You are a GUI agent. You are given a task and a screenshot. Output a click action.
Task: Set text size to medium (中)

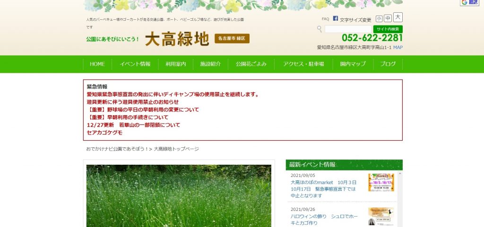tap(388, 18)
